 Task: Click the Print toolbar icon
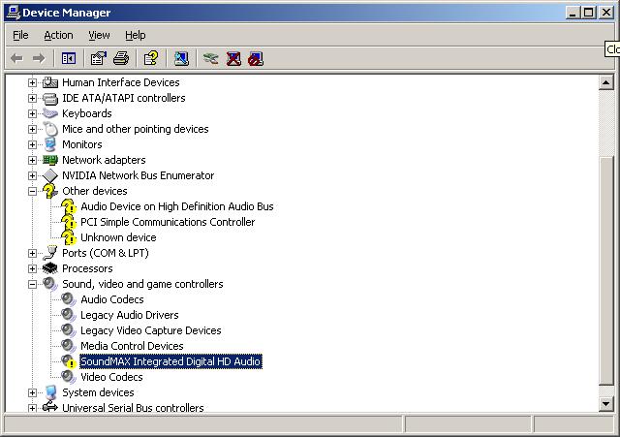121,59
